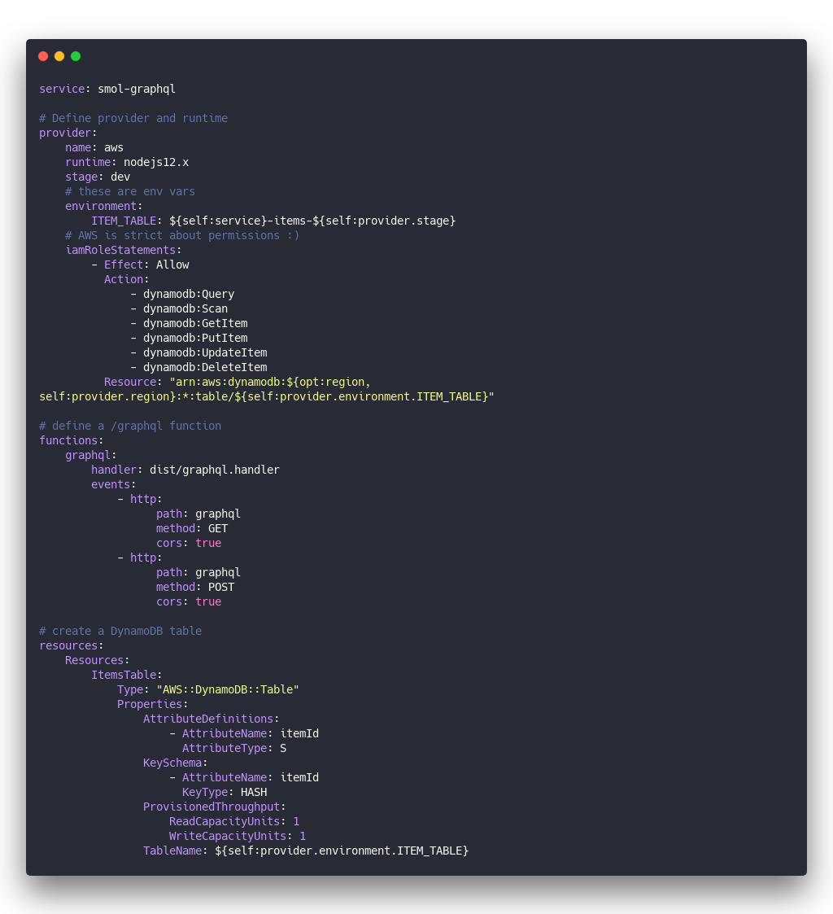
Task: Click the red close dot
Action: click(43, 56)
